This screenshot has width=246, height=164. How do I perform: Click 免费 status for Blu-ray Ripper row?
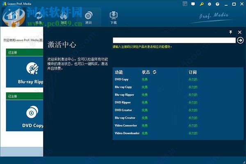tap(145, 95)
